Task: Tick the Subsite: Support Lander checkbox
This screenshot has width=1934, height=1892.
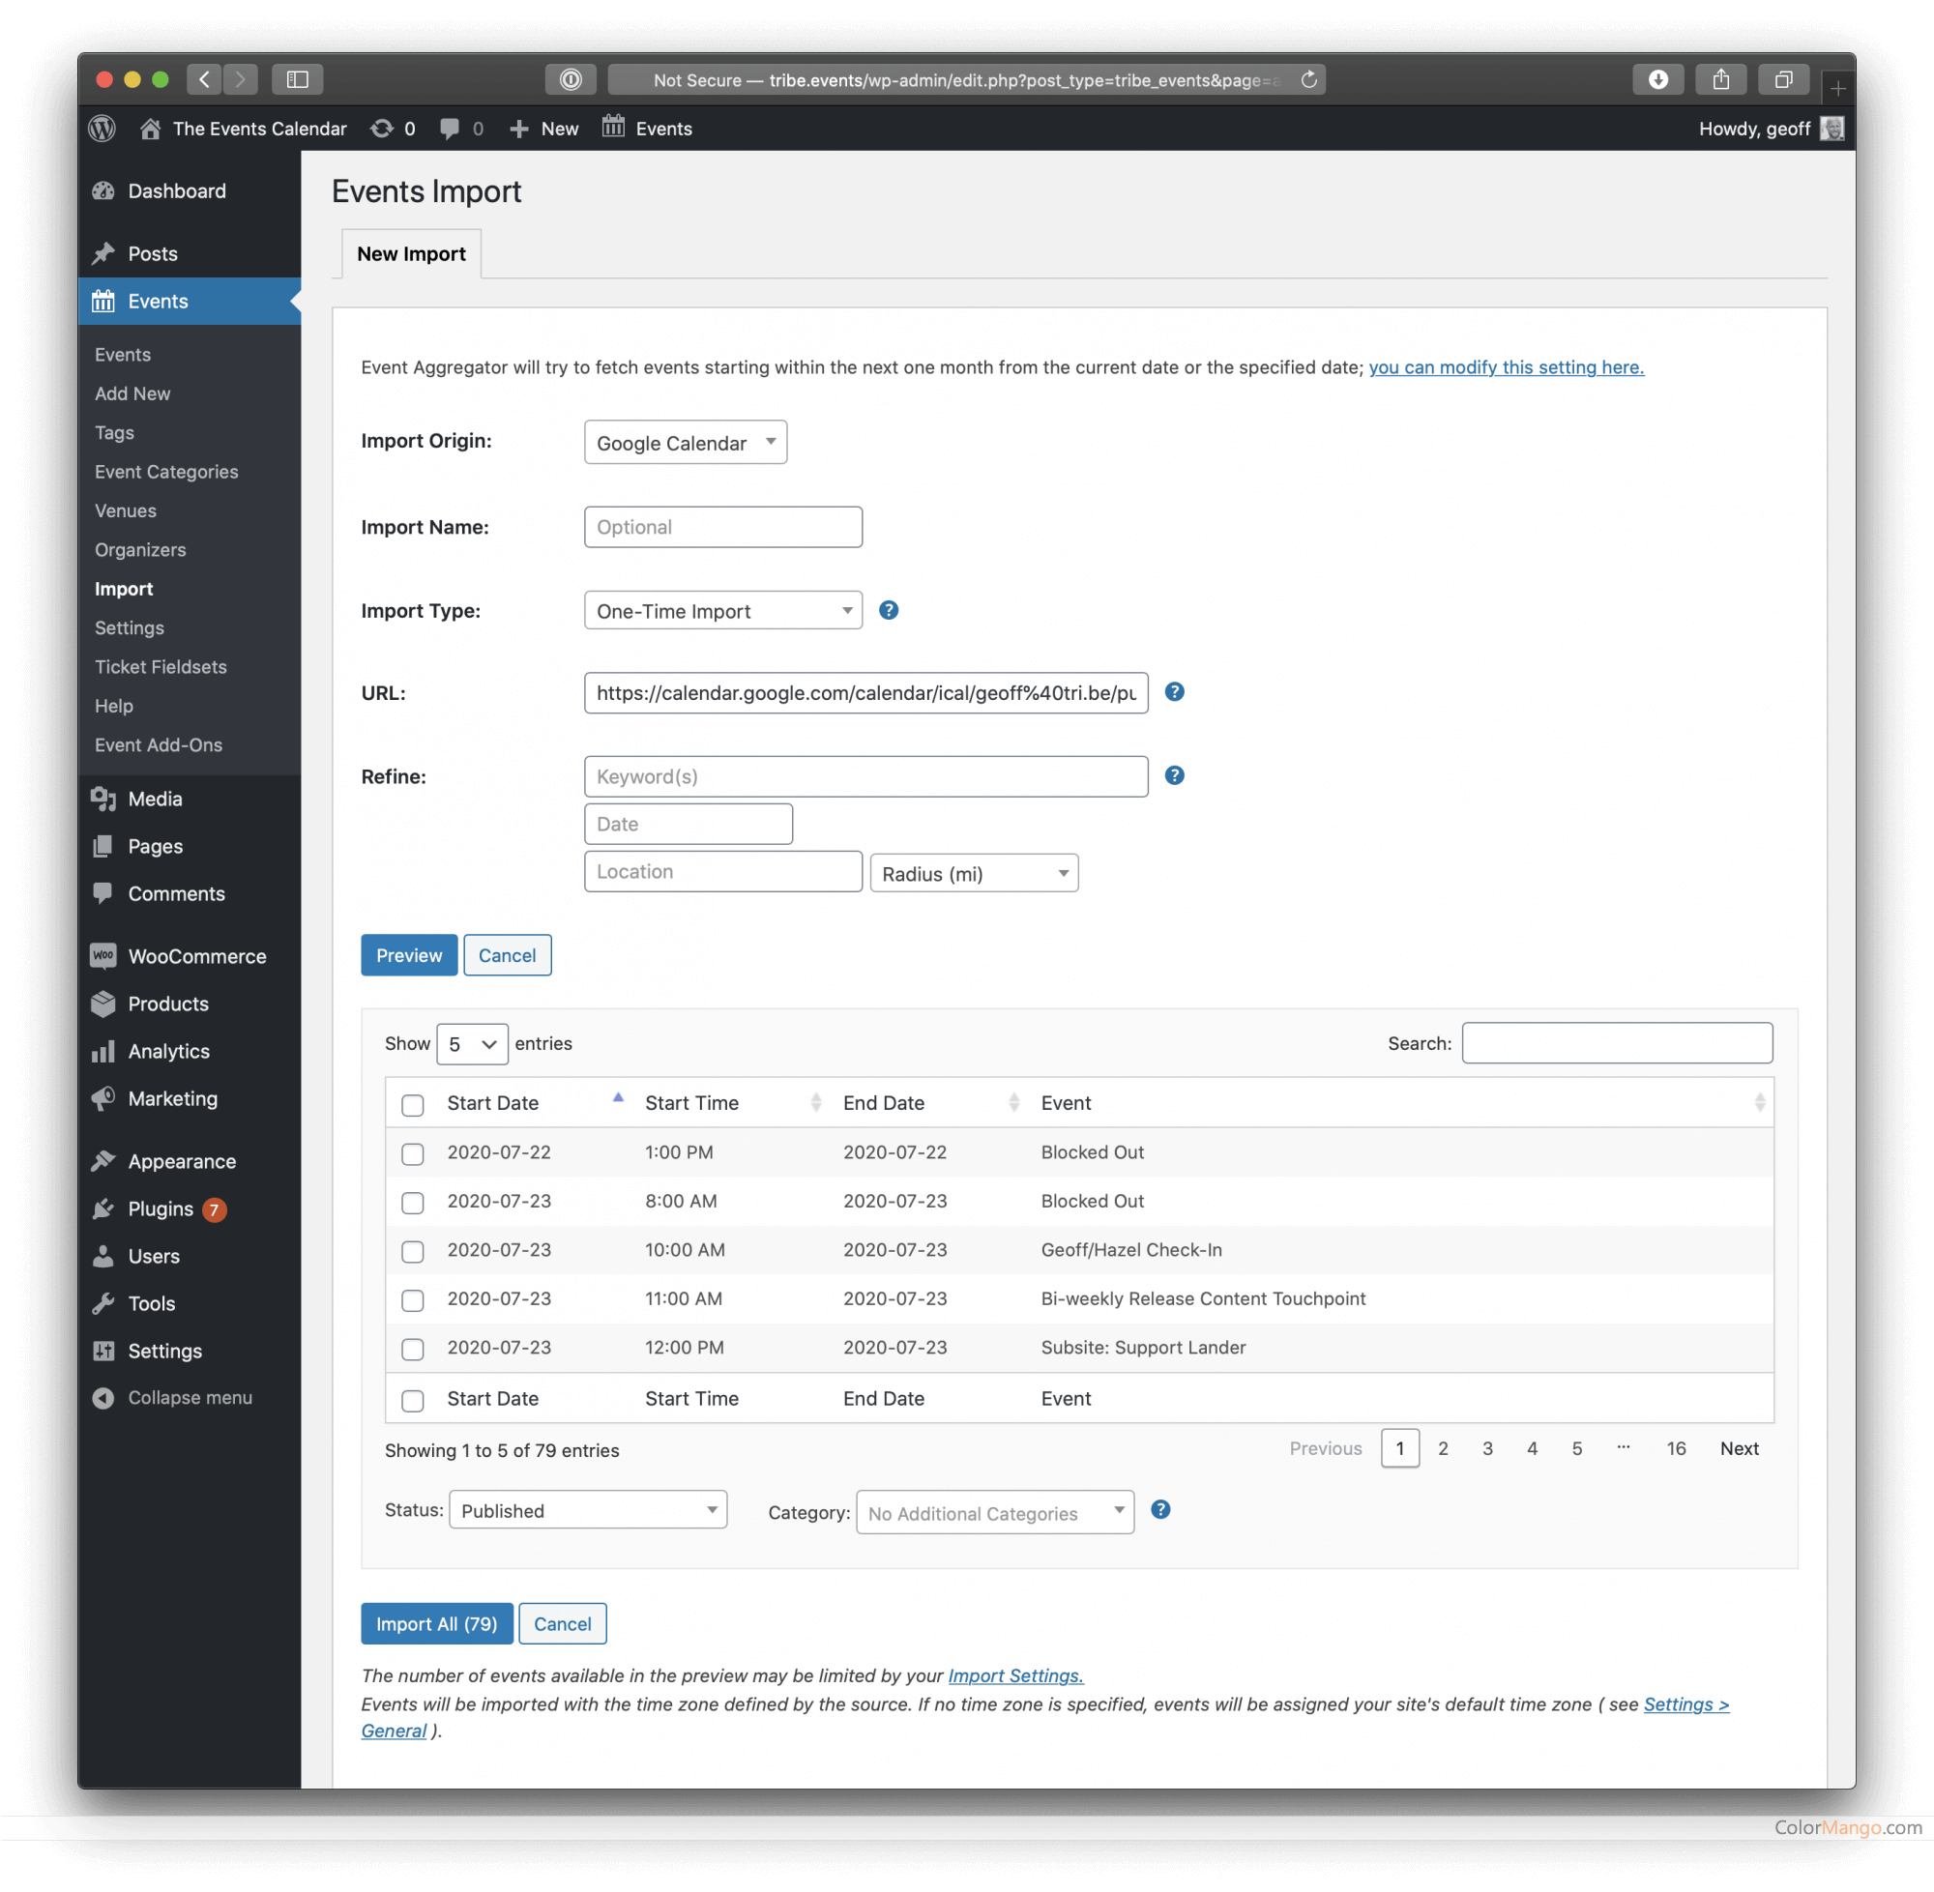Action: 413,1349
